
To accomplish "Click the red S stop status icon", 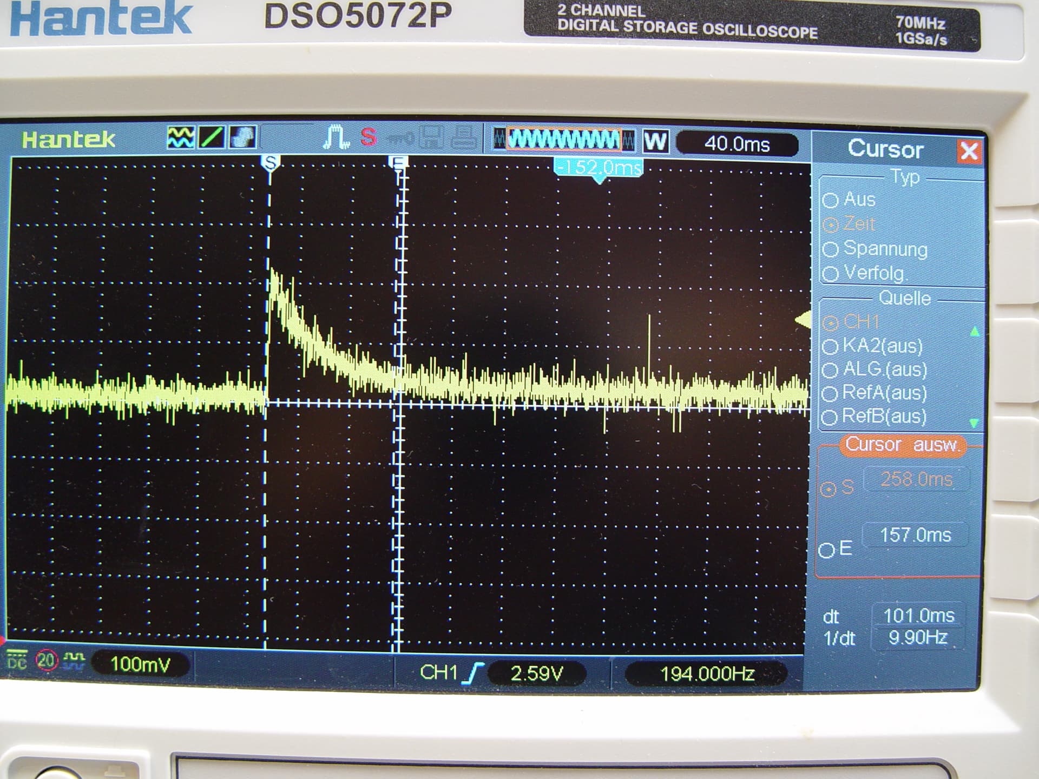I will (x=369, y=137).
